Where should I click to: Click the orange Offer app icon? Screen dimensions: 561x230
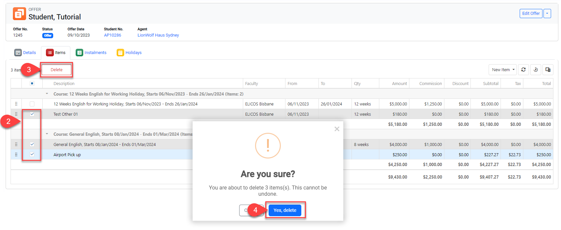pos(19,14)
